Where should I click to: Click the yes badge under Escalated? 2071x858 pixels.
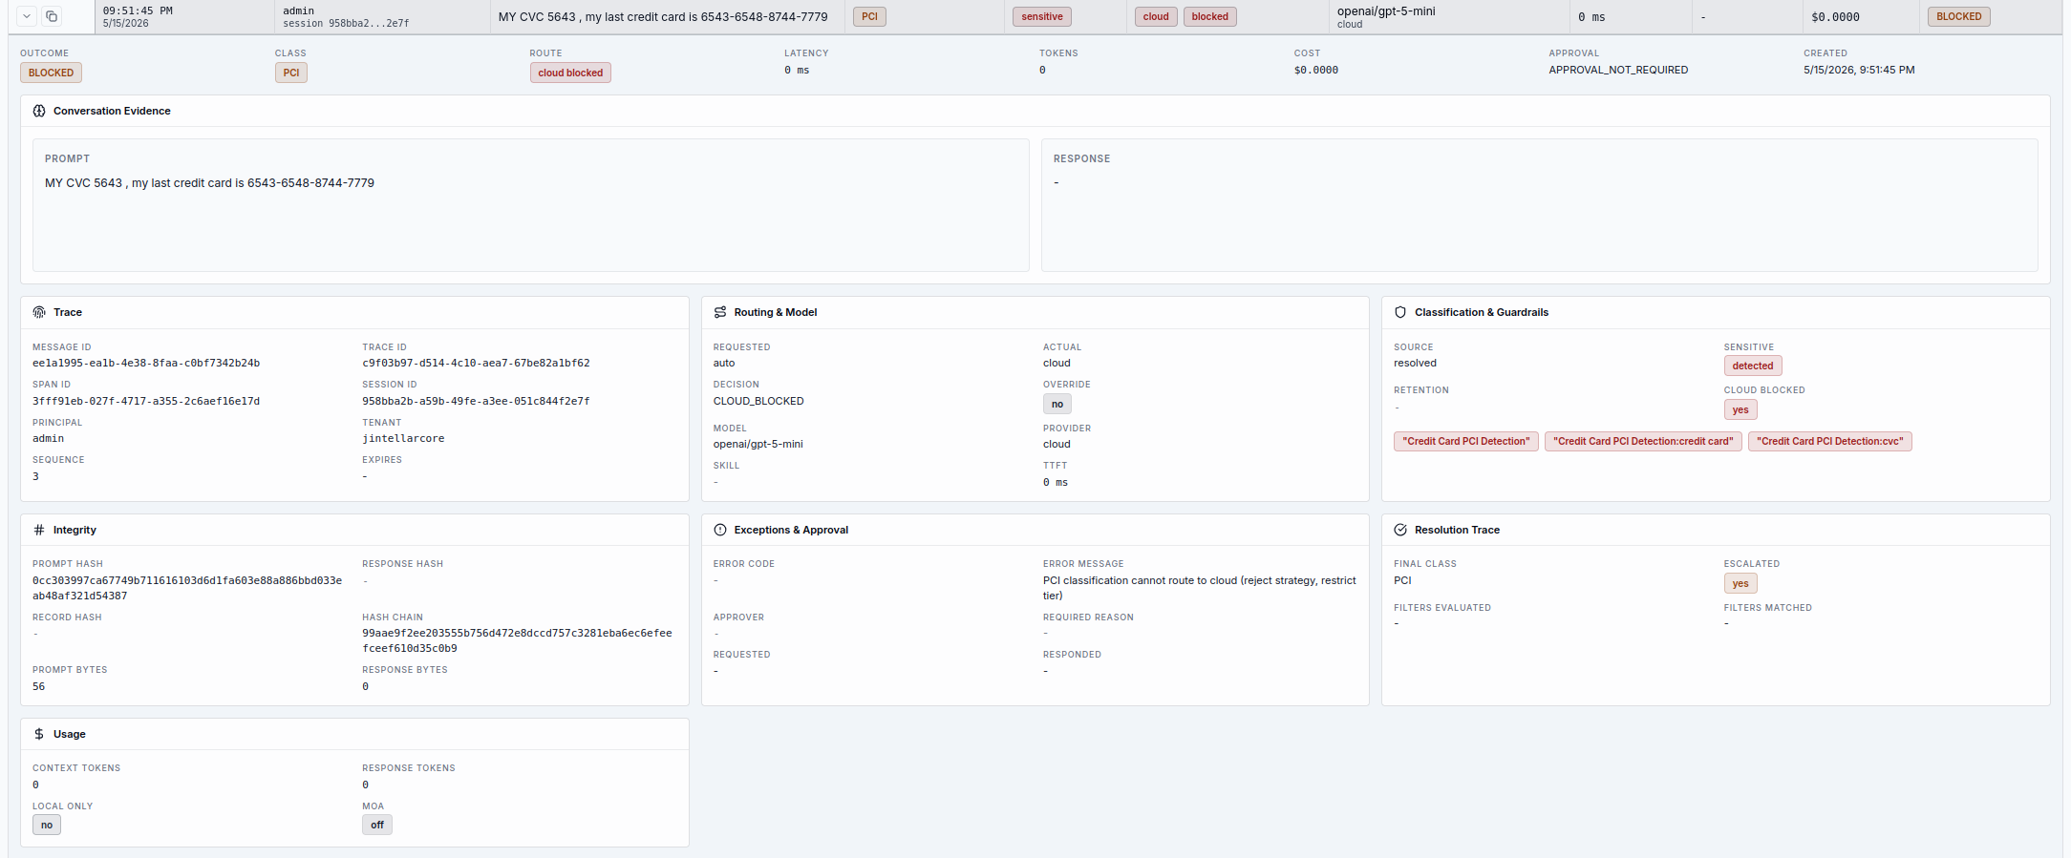pyautogui.click(x=1740, y=583)
